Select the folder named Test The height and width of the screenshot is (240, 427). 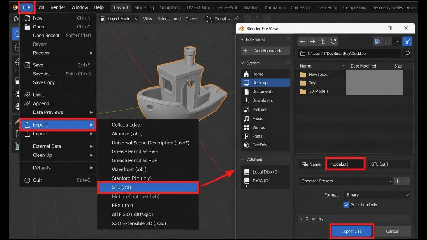pos(313,83)
